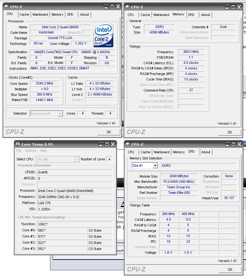Click the Level 2 cache value 2 x 4096 KBytes
Viewport: 246px width, 278px height.
[x=100, y=94]
